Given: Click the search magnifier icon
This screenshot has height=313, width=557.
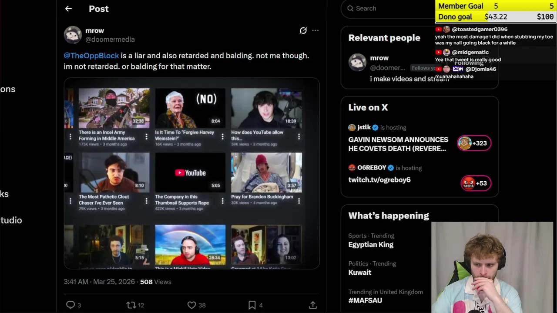Looking at the screenshot, I should coord(350,8).
